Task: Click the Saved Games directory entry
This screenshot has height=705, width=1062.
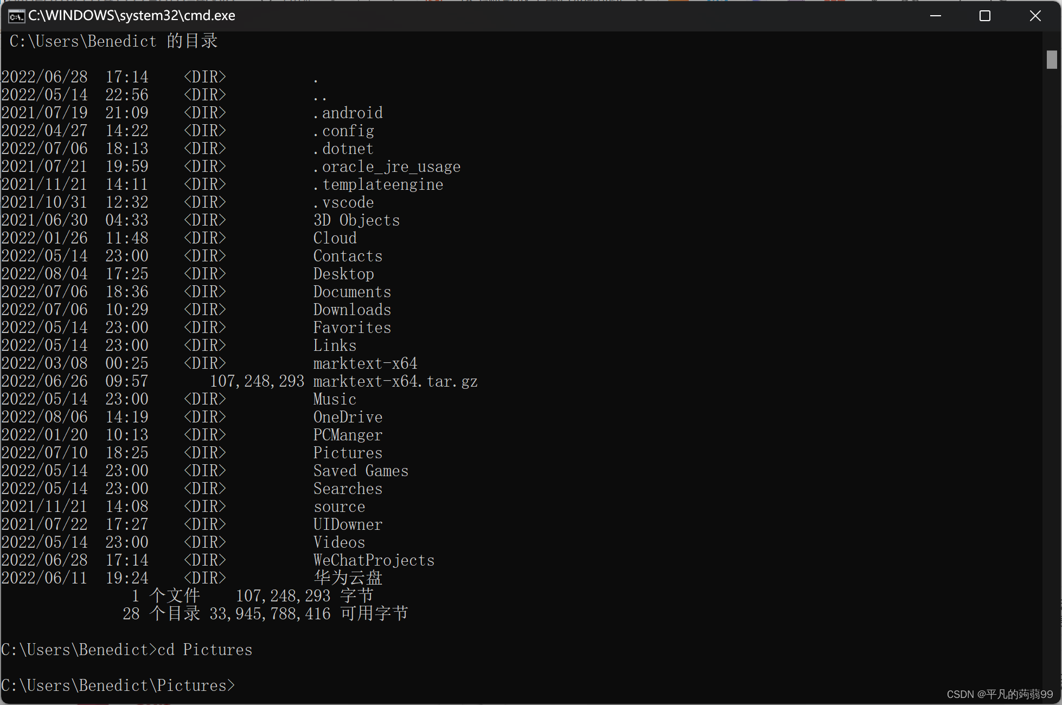Action: [361, 470]
